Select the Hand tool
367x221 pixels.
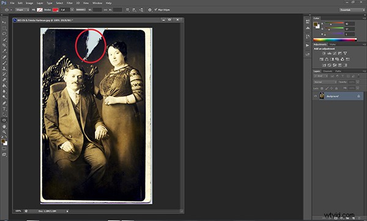coord(4,126)
